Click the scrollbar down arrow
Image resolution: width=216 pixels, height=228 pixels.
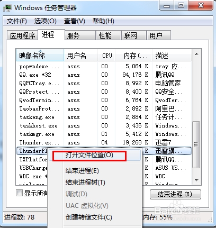tap(196, 180)
